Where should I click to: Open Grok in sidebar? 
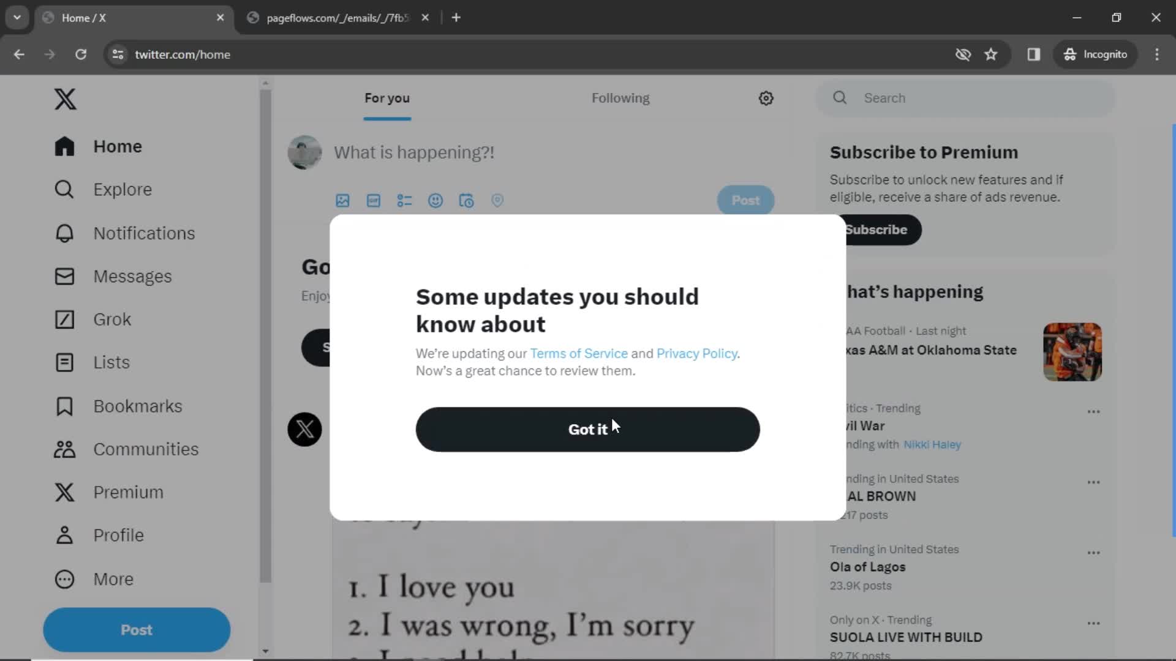(113, 319)
